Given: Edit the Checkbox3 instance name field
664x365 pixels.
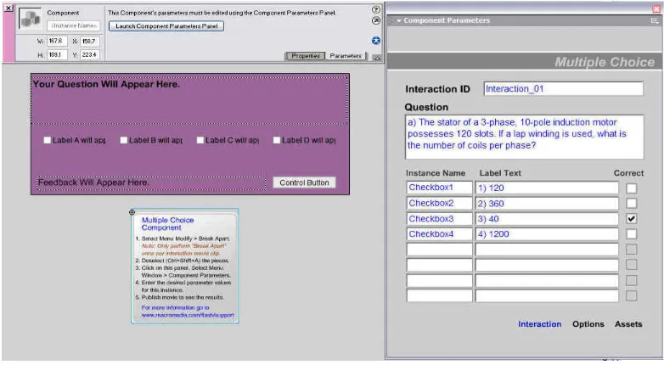Looking at the screenshot, I should point(439,218).
